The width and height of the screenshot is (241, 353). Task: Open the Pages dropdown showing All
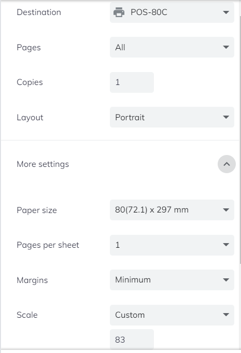(x=172, y=47)
